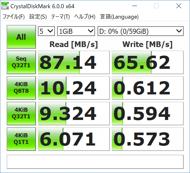The image size is (190, 173).
Task: Open the ファイル(F) menu
Action: click(14, 17)
